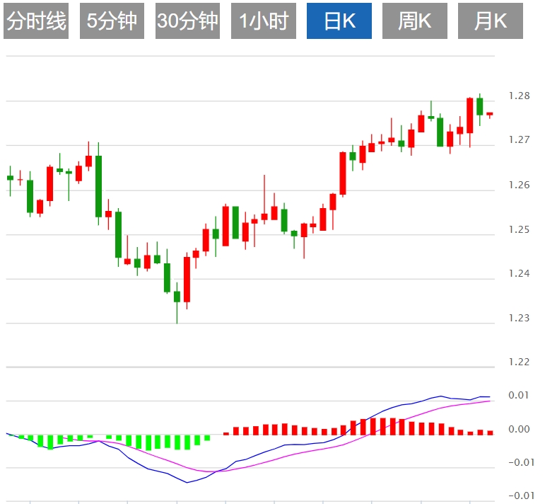
Task: Click the positive 0.01 MACD axis label
Action: [520, 395]
